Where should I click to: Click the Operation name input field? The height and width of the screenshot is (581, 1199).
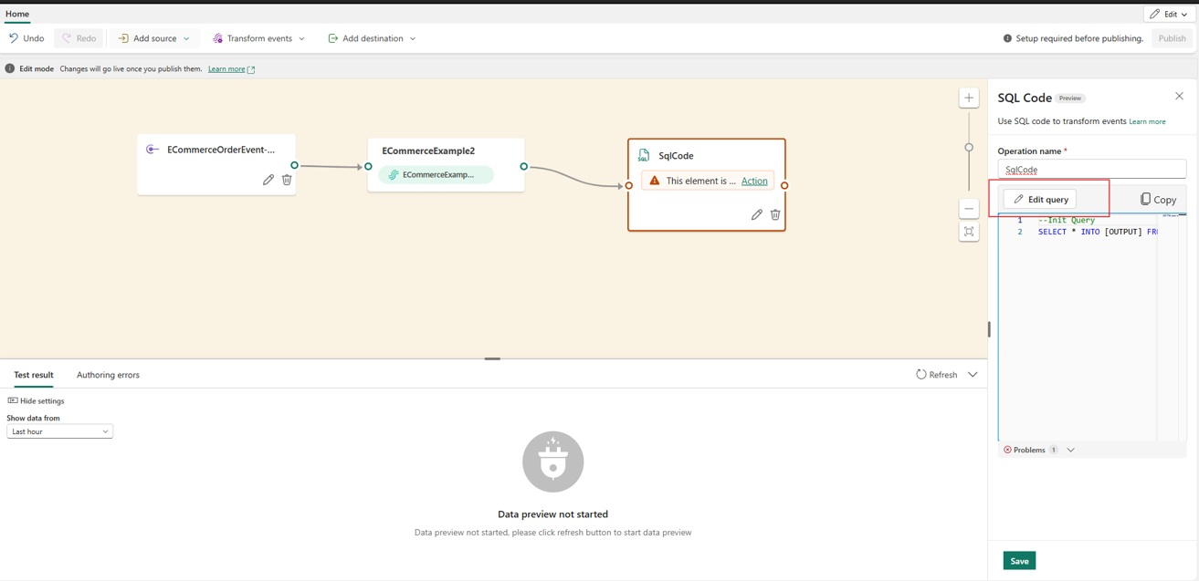click(x=1091, y=169)
